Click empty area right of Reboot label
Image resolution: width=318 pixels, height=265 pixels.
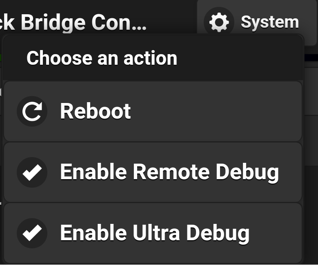(215, 111)
